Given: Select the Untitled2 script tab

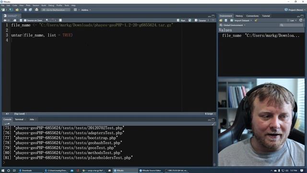Looking at the screenshot, I should coord(12,16).
